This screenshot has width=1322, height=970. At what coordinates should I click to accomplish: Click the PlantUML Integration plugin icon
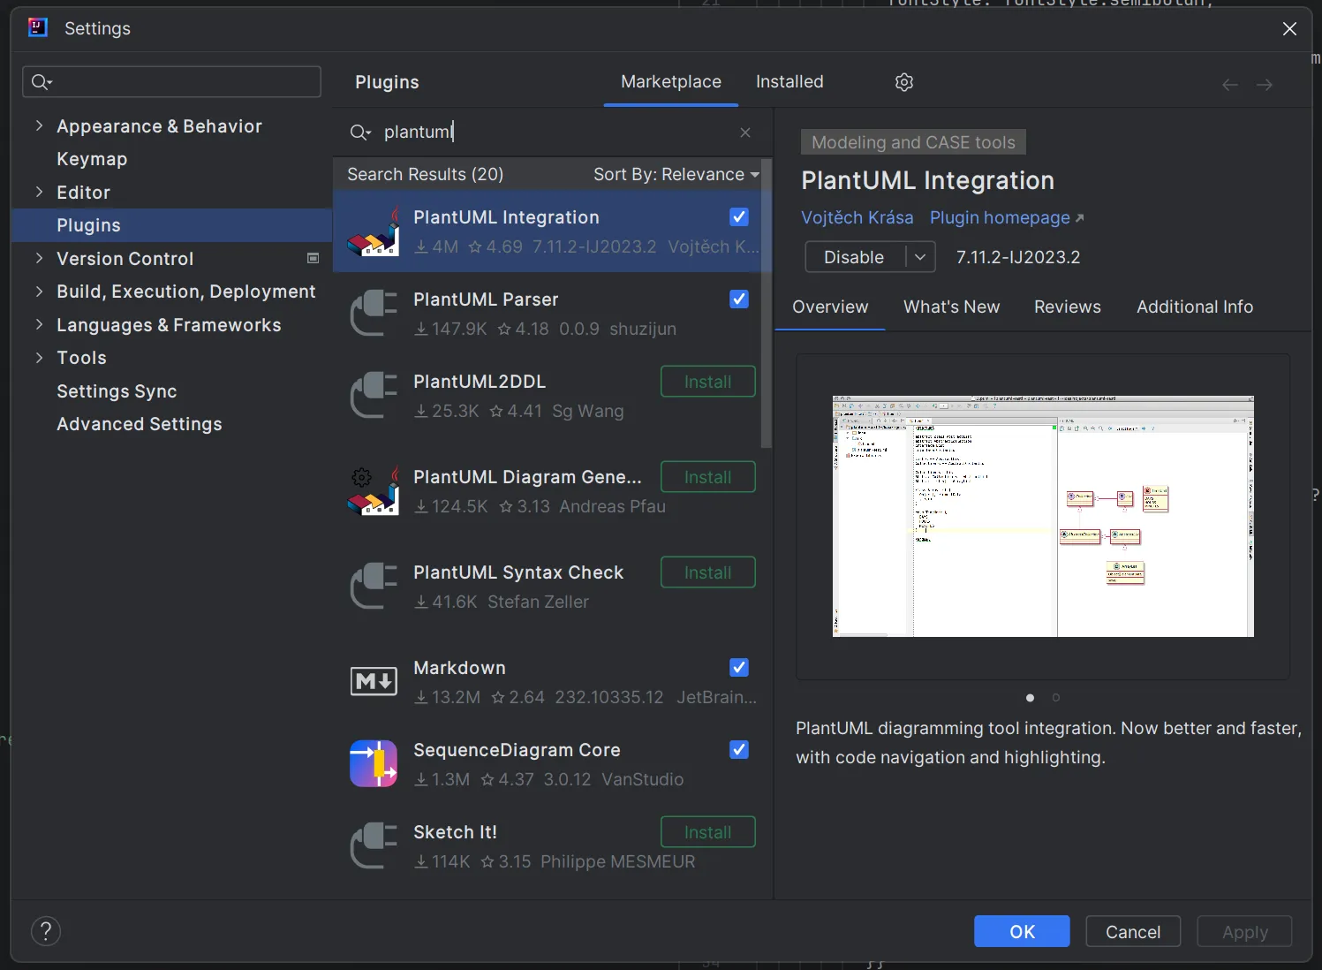[374, 231]
